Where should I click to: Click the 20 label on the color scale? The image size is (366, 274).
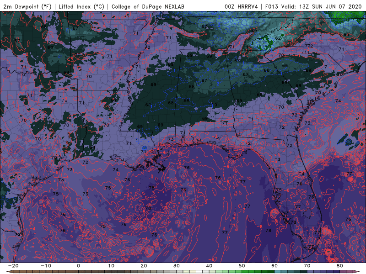(x=144, y=266)
